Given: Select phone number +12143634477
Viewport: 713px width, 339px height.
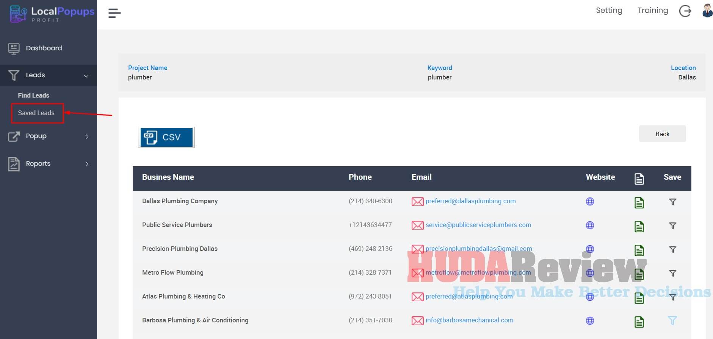Looking at the screenshot, I should (370, 225).
